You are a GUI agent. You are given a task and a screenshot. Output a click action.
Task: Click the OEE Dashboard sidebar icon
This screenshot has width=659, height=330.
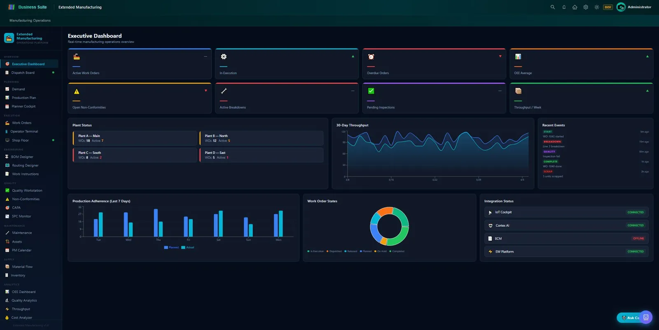[7, 292]
